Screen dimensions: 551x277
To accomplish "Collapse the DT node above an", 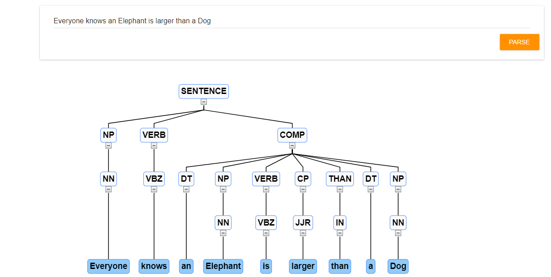I will [x=186, y=189].
